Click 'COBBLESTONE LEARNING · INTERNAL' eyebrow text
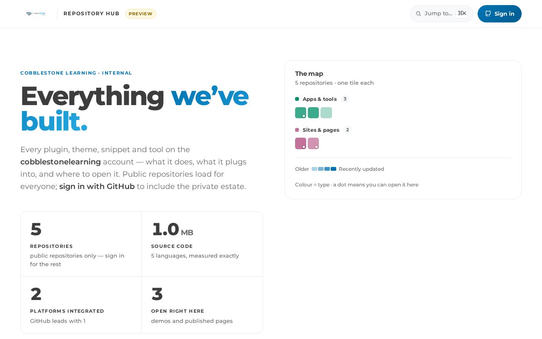This screenshot has height=339, width=542. pyautogui.click(x=76, y=73)
